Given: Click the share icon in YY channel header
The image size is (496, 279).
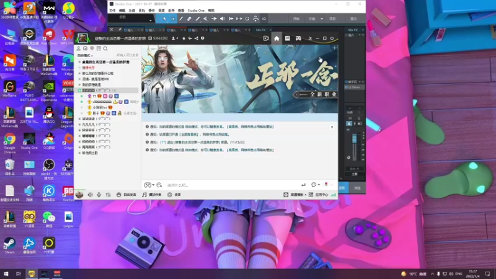Looking at the screenshot, I should tap(196, 38).
